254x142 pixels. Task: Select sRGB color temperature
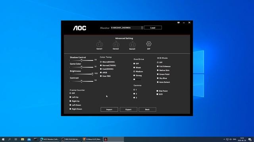coord(104,73)
